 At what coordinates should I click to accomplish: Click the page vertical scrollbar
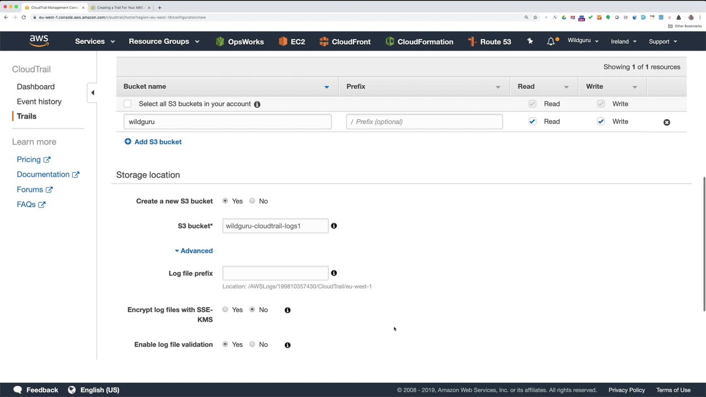(x=704, y=244)
